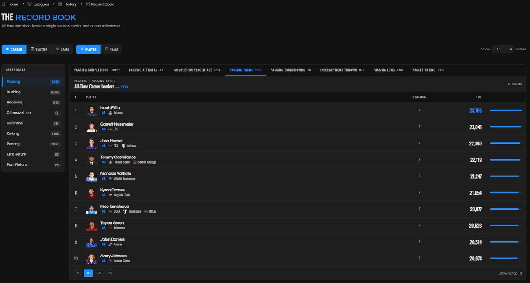Click Garrett Nussmeier's name
The height and width of the screenshot is (283, 530).
[117, 124]
